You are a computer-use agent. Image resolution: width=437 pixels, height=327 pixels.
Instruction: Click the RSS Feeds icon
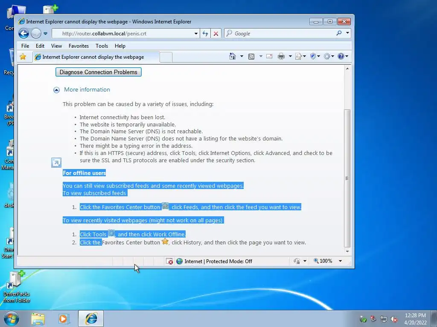click(251, 57)
